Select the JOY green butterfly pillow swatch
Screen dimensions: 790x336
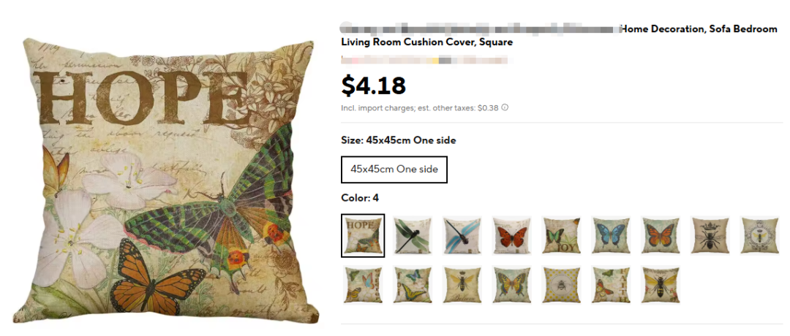(x=561, y=235)
